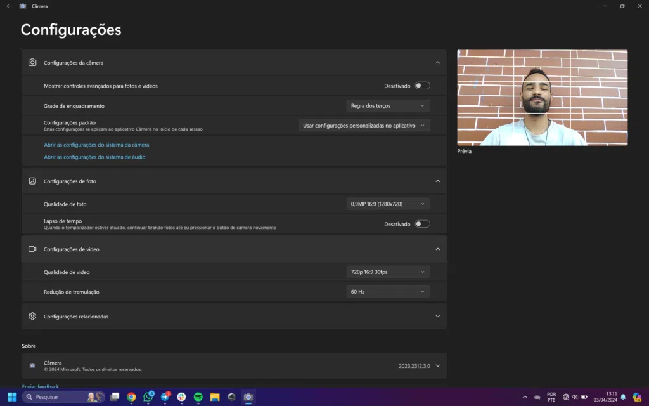Click the Windows Start button
The width and height of the screenshot is (649, 406).
[x=12, y=397]
